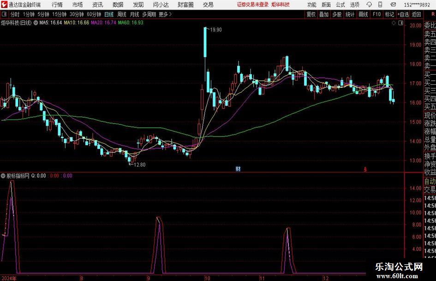Click the MA20: 16.74 label
The image size is (436, 281).
coord(103,23)
